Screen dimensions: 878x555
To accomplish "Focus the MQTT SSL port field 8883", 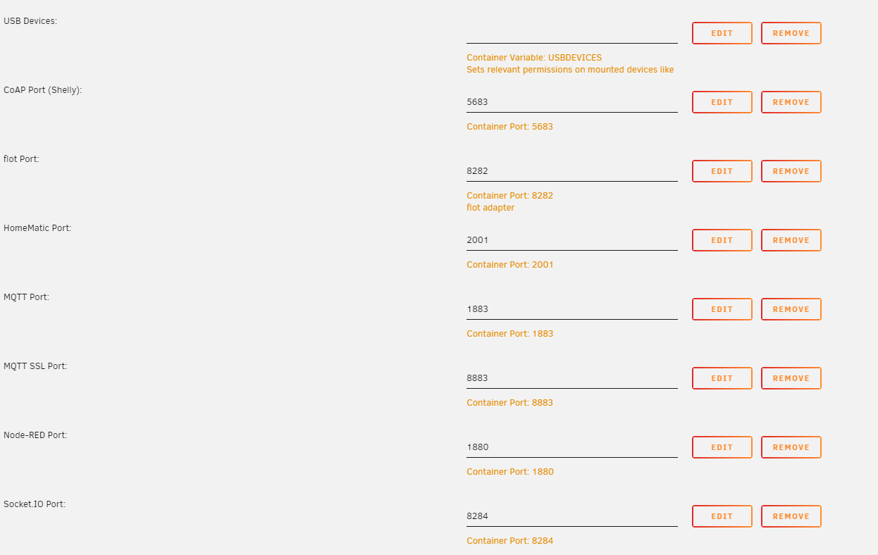I will pos(571,378).
